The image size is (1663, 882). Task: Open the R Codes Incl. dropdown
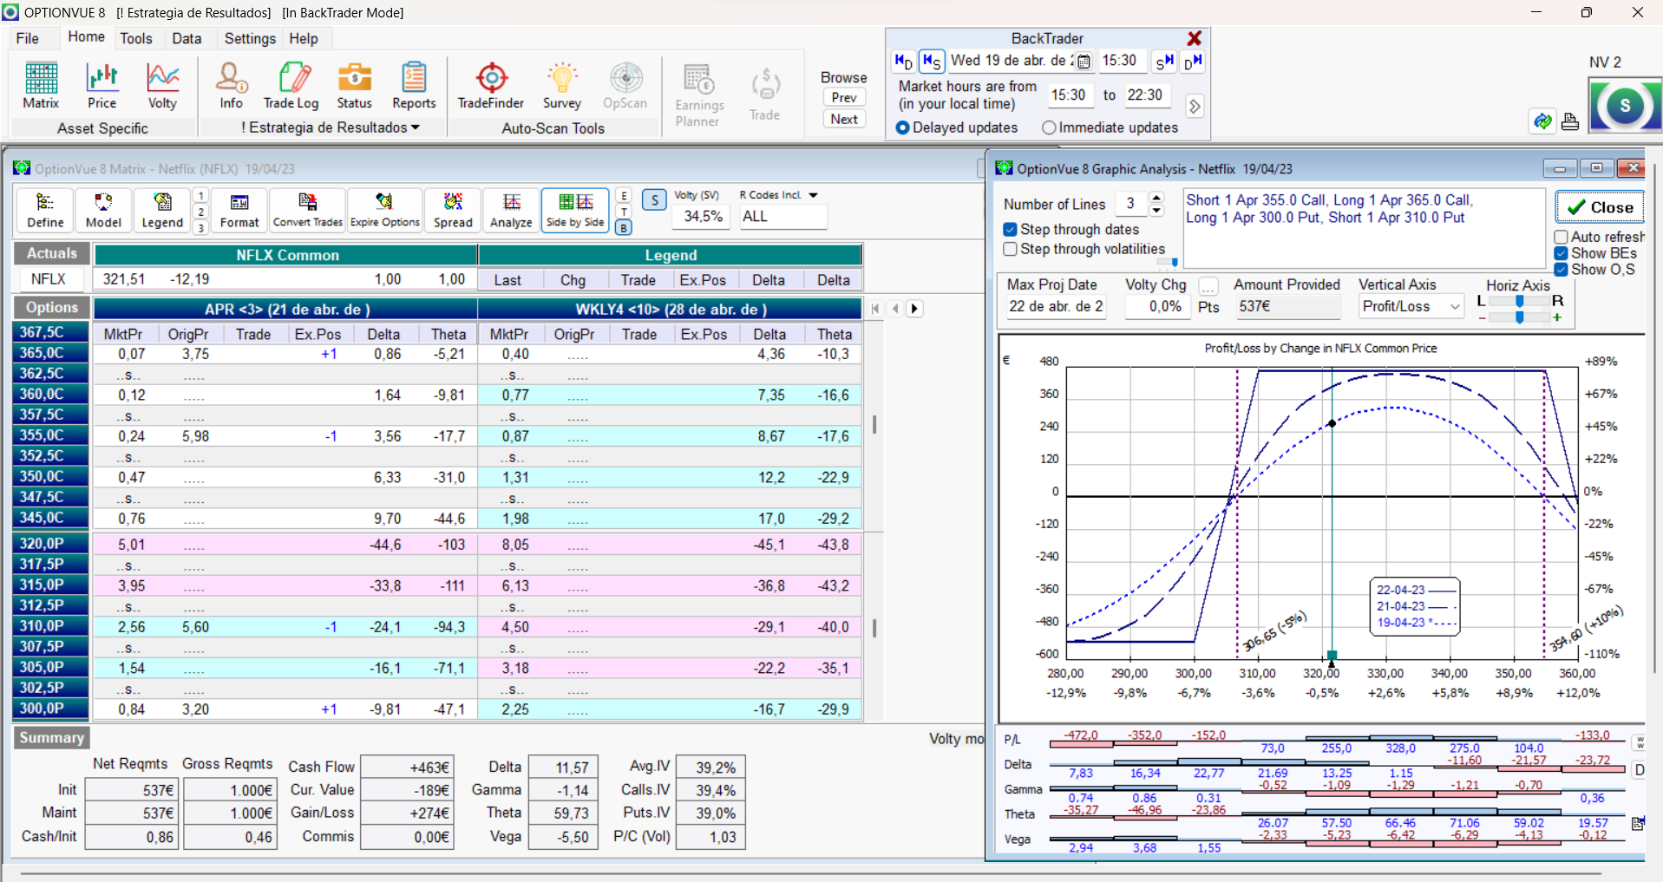pos(813,195)
